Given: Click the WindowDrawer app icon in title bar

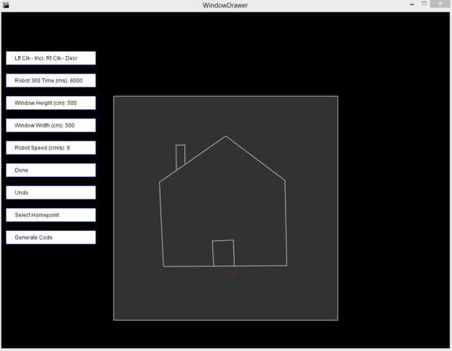Looking at the screenshot, I should click(6, 5).
